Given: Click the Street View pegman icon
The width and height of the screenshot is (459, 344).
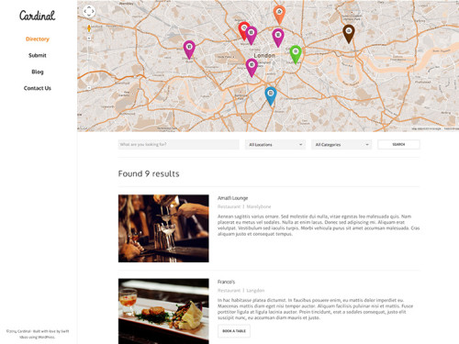Looking at the screenshot, I should pos(89,28).
